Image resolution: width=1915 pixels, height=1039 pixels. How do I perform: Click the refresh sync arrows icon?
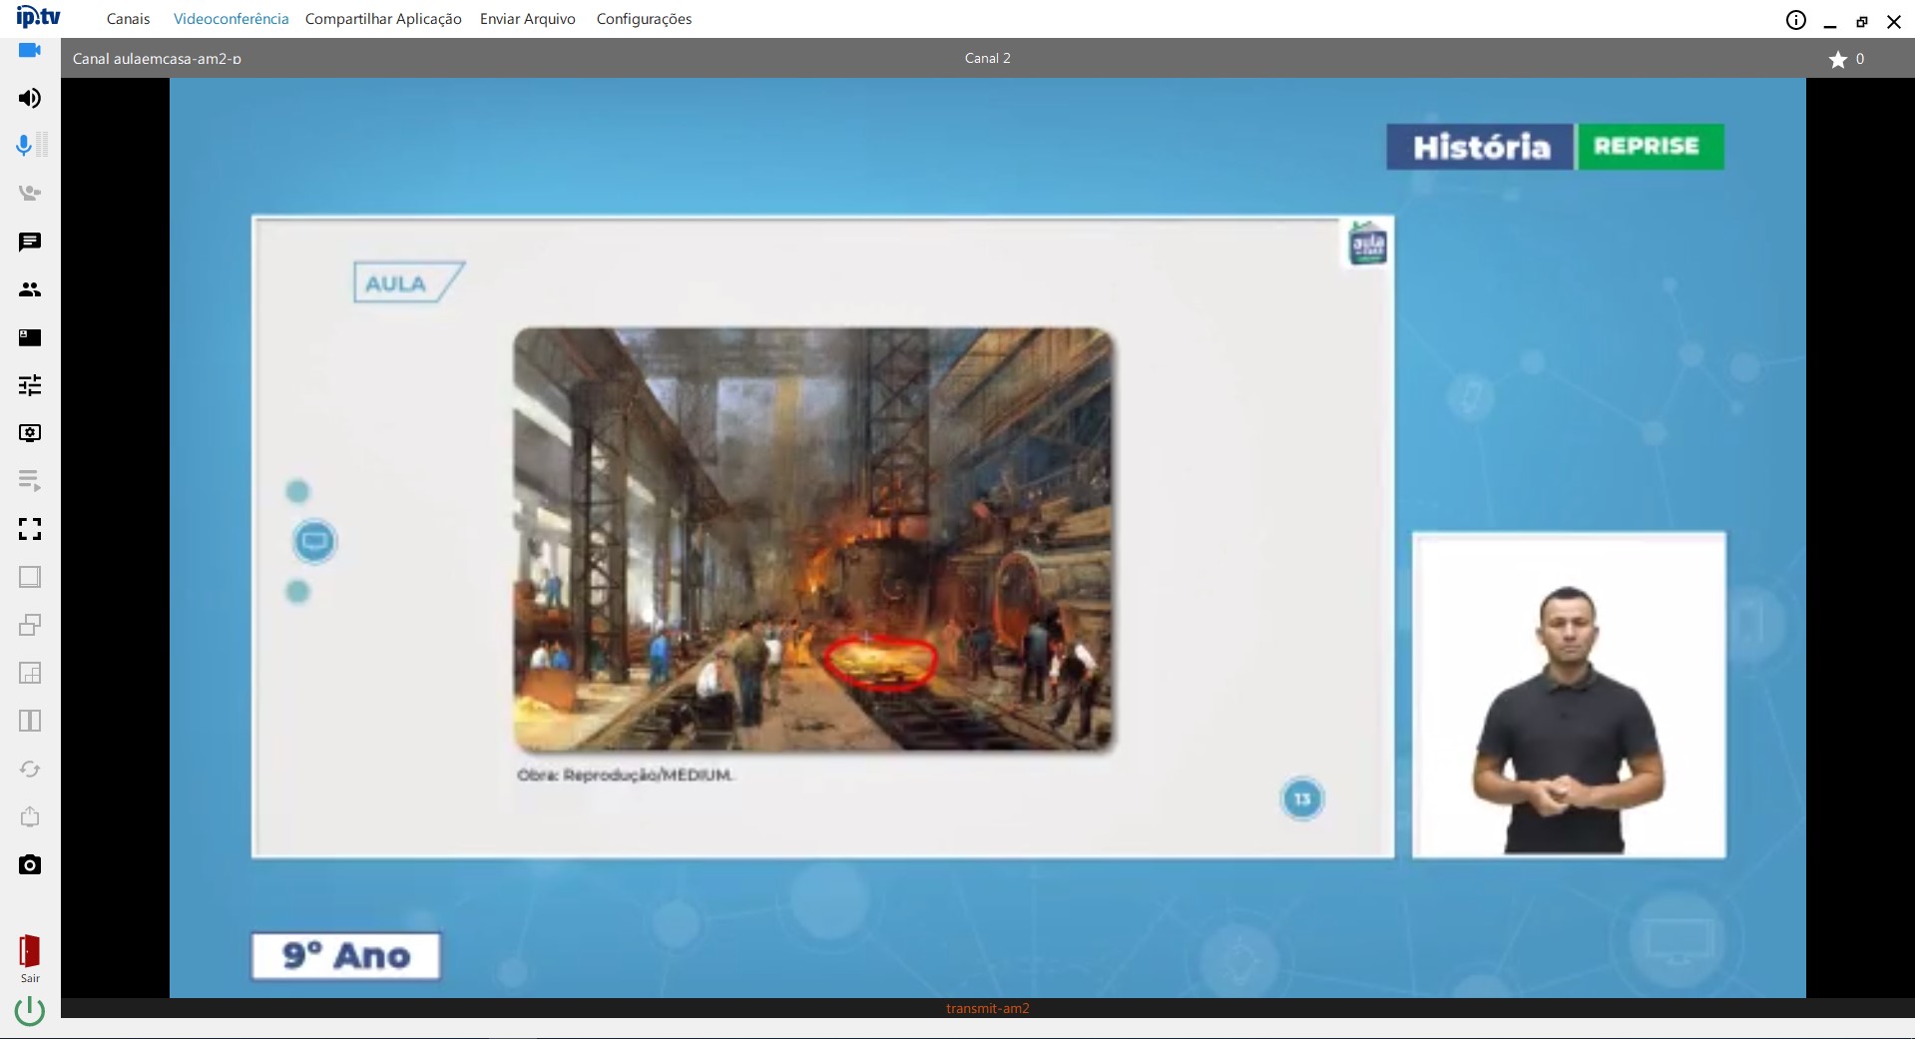pyautogui.click(x=30, y=769)
